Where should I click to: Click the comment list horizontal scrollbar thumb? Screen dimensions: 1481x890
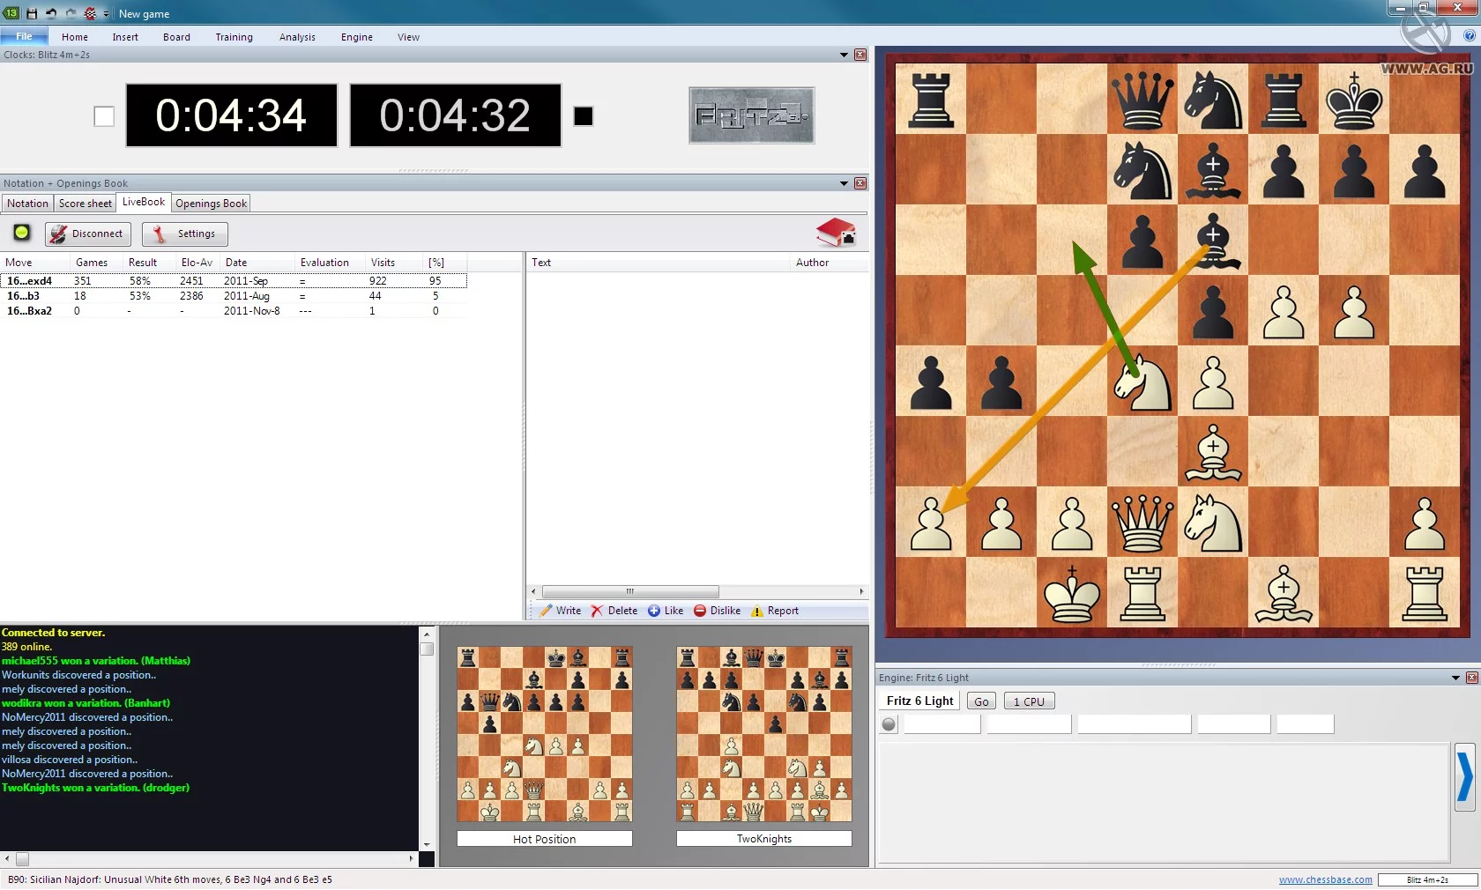pyautogui.click(x=630, y=591)
